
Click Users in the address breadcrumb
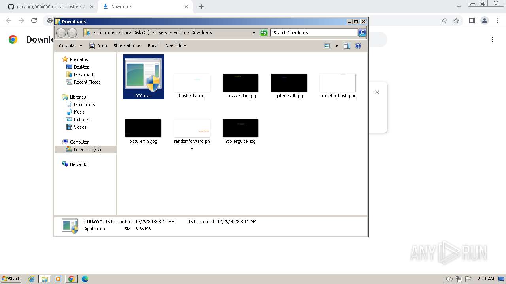pos(161,32)
